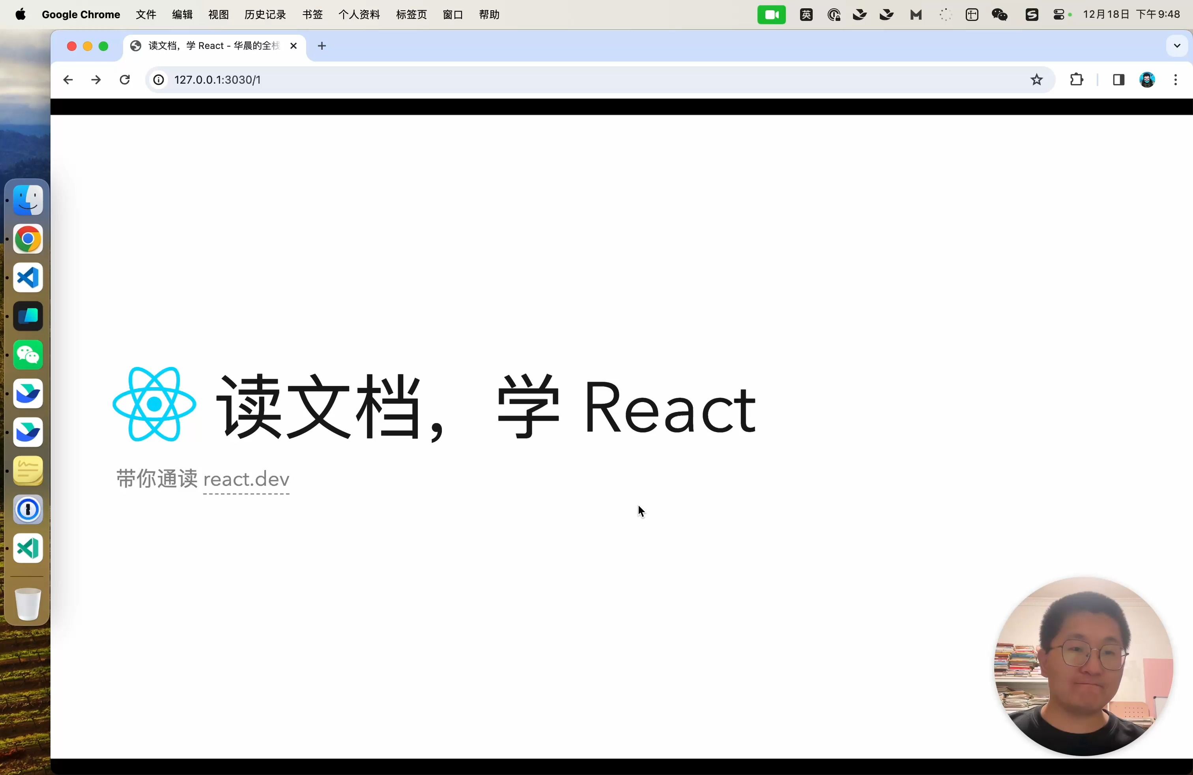This screenshot has height=775, width=1193.
Task: Expand the tab search dropdown
Action: (x=1177, y=46)
